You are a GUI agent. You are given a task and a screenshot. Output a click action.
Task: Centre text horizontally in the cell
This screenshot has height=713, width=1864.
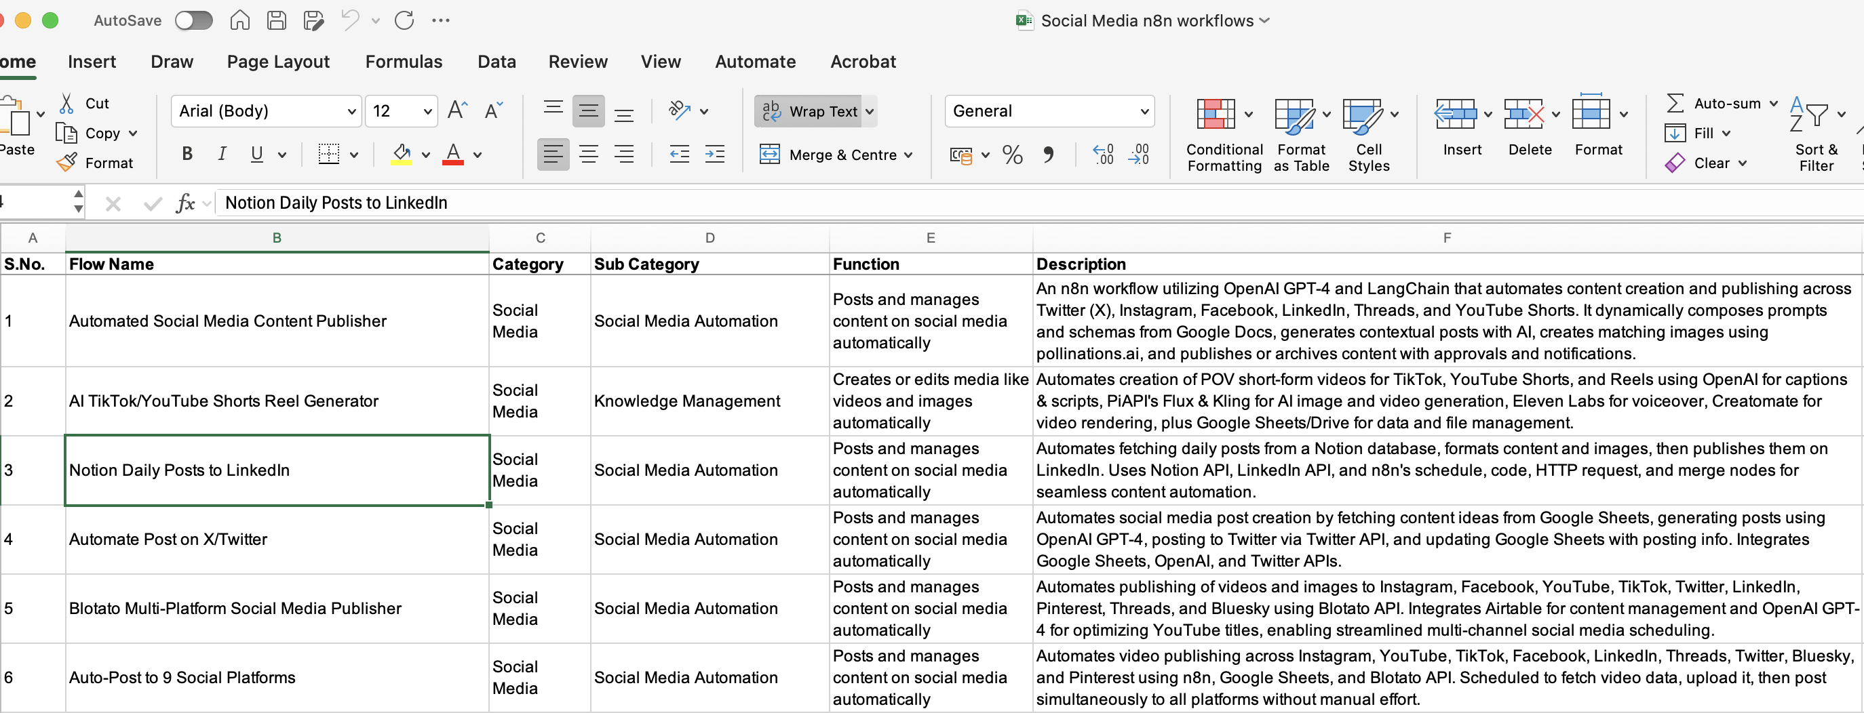[589, 154]
